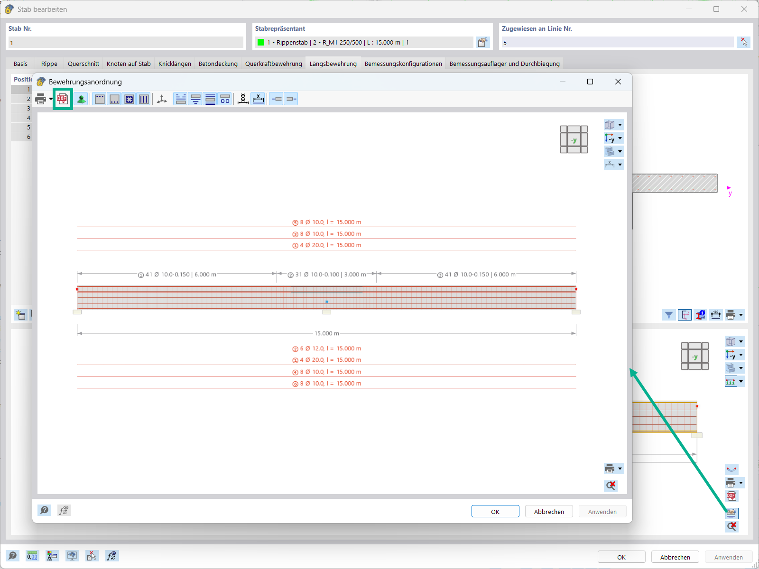Select the Print icon in Bewehrungsanordnung toolbar
Screen dimensions: 759x569
click(x=40, y=99)
